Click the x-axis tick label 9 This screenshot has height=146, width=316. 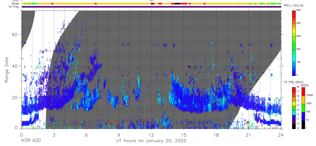tap(119, 135)
